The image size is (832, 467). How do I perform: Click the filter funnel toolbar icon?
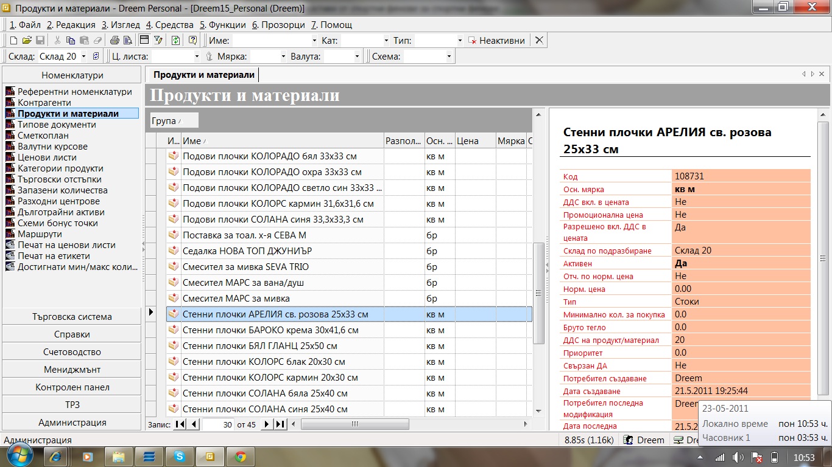158,41
